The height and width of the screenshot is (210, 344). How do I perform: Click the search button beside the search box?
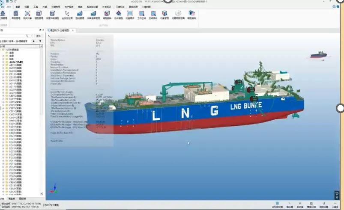[x=38, y=36]
